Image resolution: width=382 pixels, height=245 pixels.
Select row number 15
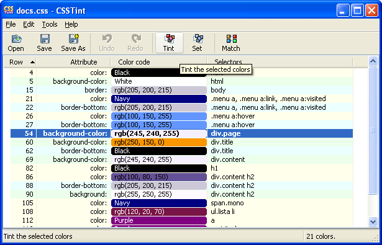(x=29, y=90)
